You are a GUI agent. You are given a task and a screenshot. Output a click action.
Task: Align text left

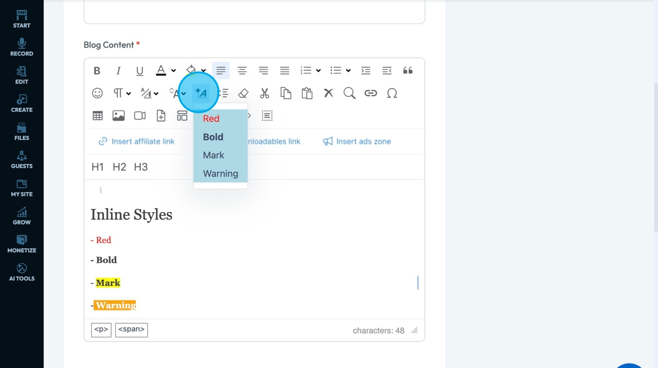pos(221,71)
